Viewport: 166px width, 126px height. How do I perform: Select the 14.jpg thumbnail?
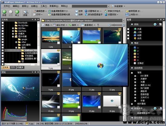[x=71, y=102]
